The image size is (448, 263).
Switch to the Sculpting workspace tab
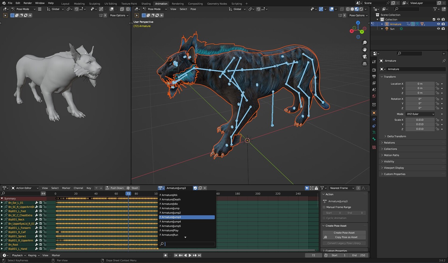tap(94, 4)
